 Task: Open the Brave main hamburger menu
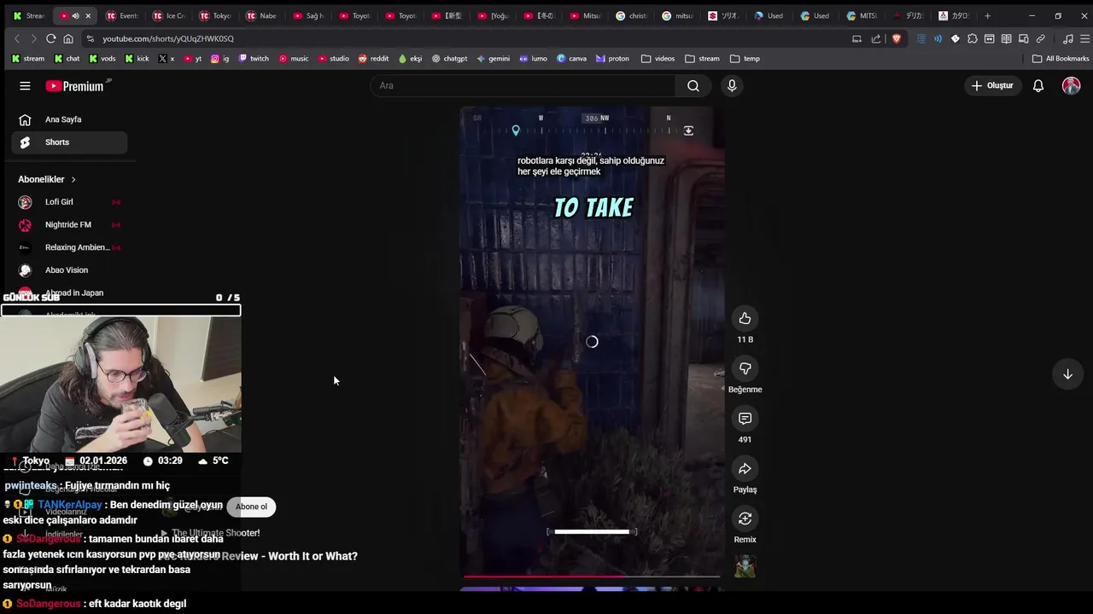click(x=1084, y=38)
